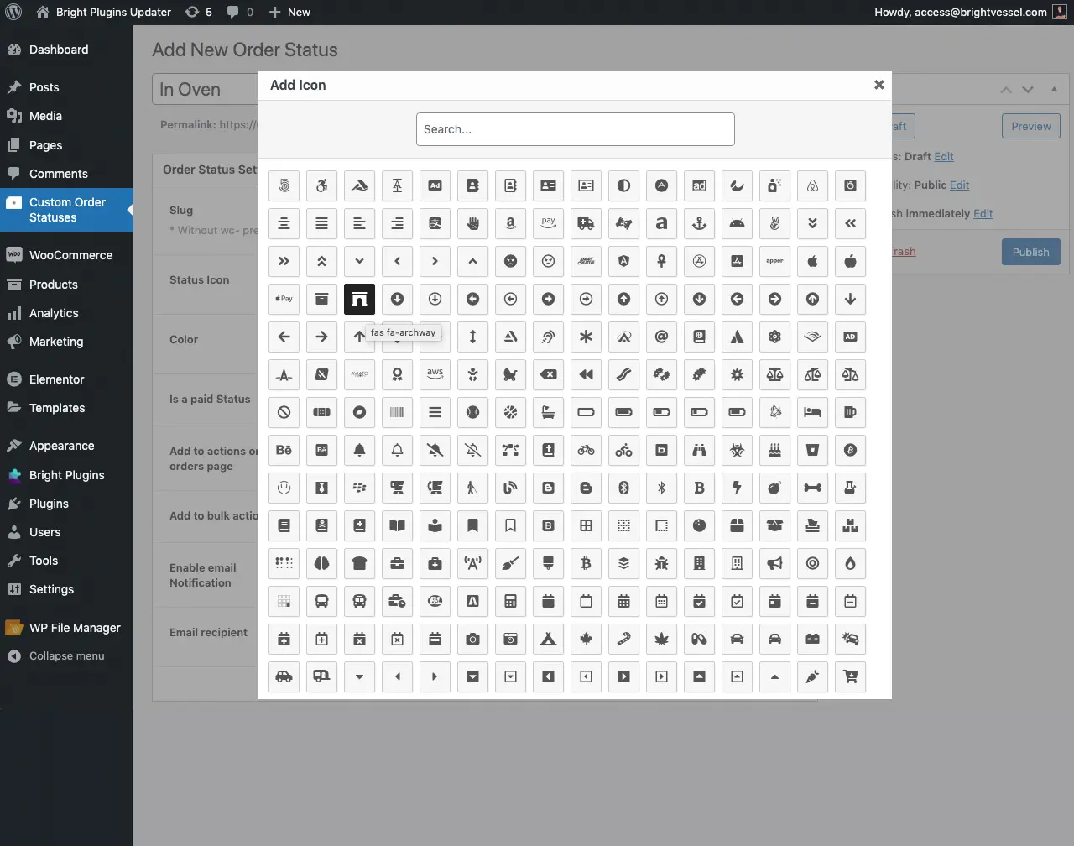1074x846 pixels.
Task: Pick the Behance icon
Action: 284,450
